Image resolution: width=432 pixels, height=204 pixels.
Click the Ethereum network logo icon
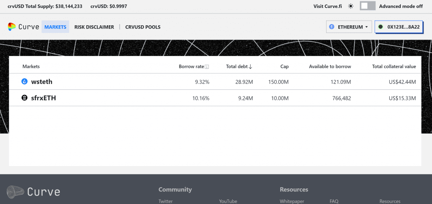[x=332, y=27]
